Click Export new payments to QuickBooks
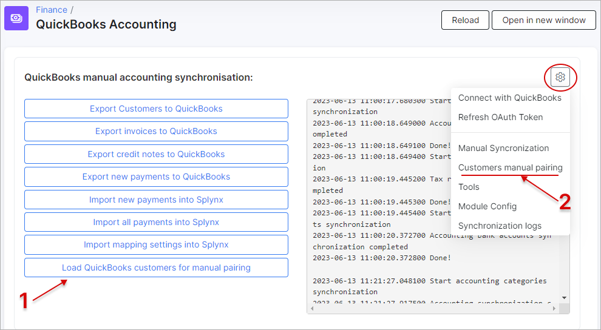This screenshot has height=330, width=601. 156,177
